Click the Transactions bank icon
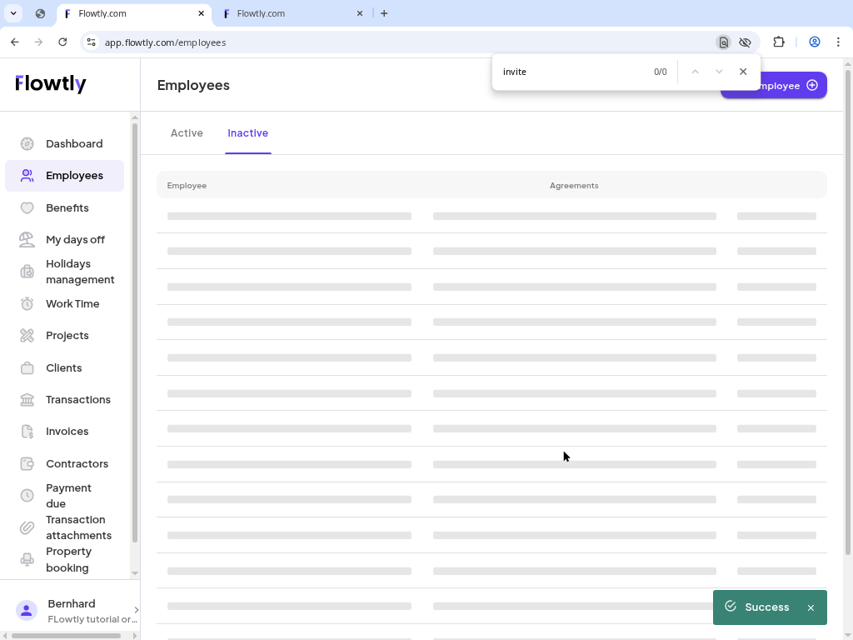The width and height of the screenshot is (853, 640). (27, 399)
